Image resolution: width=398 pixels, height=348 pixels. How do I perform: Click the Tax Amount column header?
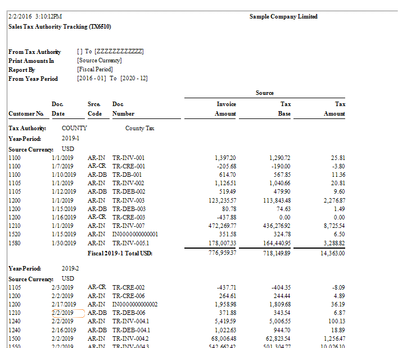(334, 109)
